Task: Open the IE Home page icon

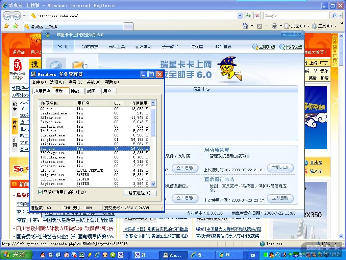Action: click(x=245, y=26)
